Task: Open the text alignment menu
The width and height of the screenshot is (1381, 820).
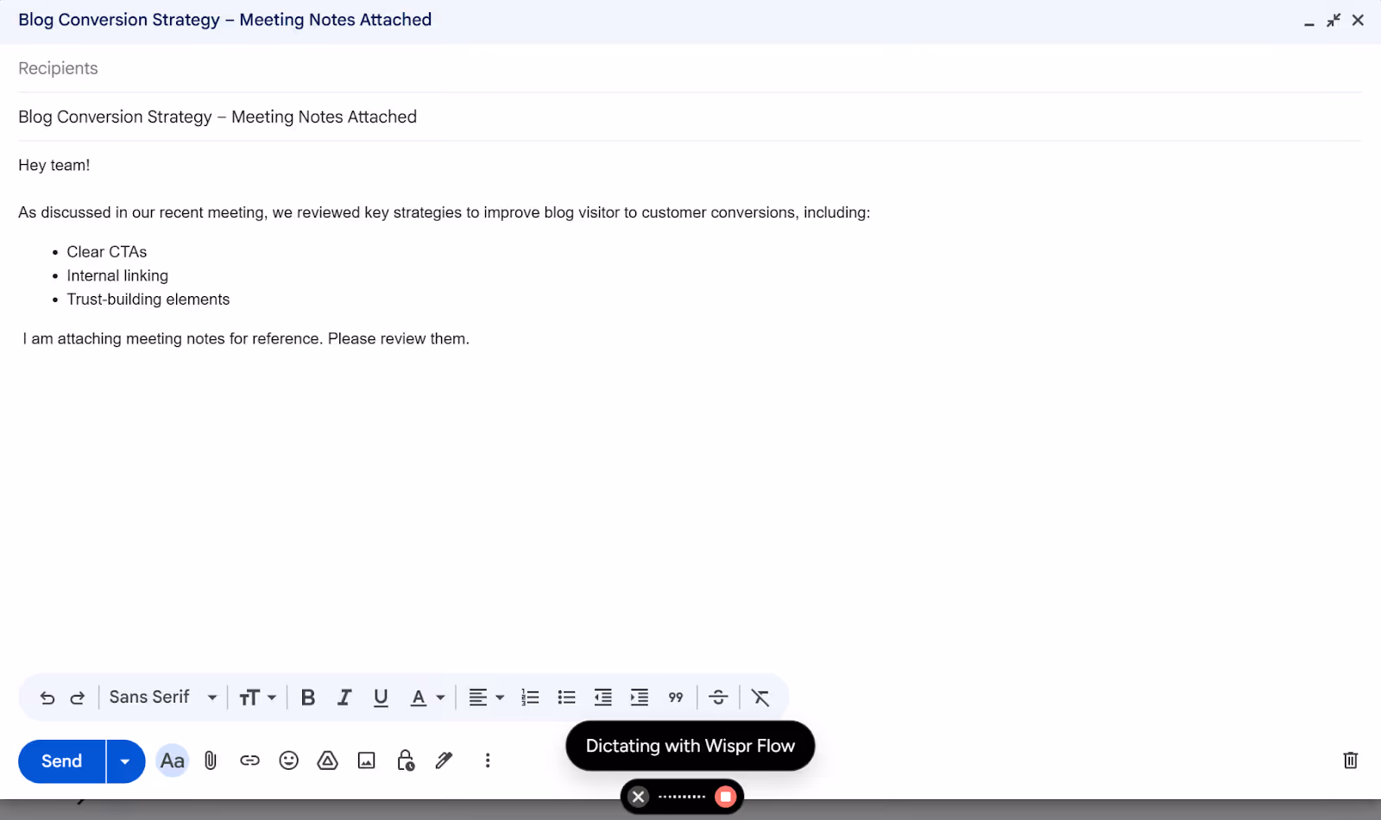Action: coord(485,697)
